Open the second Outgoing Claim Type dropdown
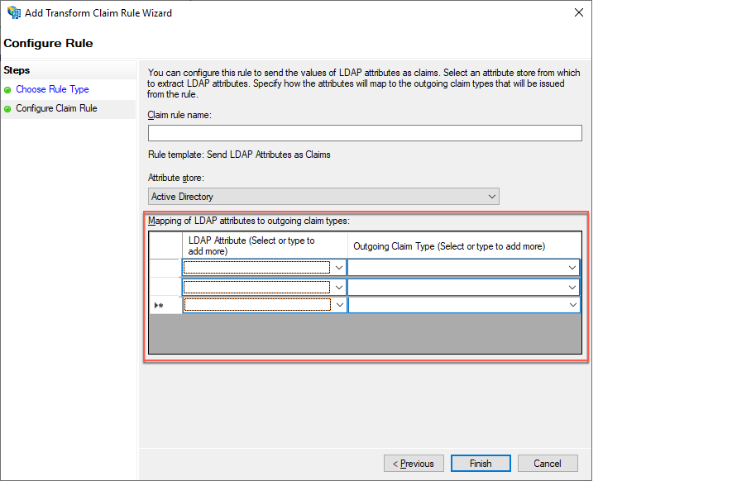 pos(572,286)
